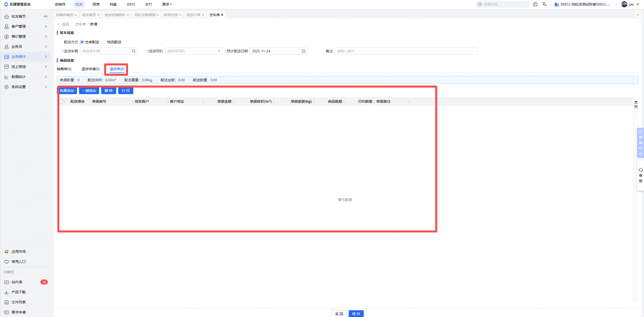Click the 列 column settings icon
644x317 pixels.
636,104
